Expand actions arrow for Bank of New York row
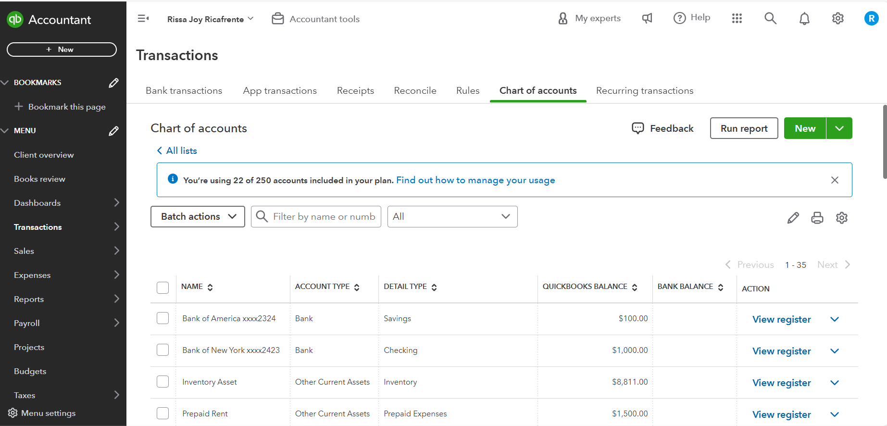This screenshot has height=426, width=887. point(835,351)
